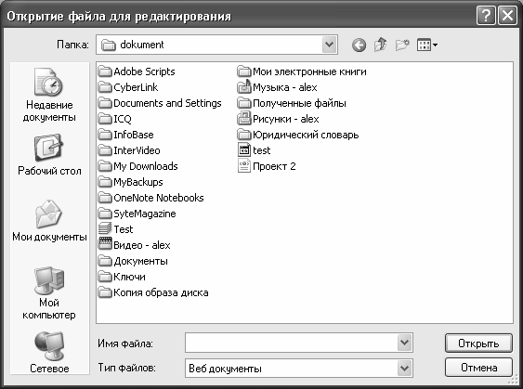
Task: Select Сетевое окружение sidebar icon
Action: point(49,352)
